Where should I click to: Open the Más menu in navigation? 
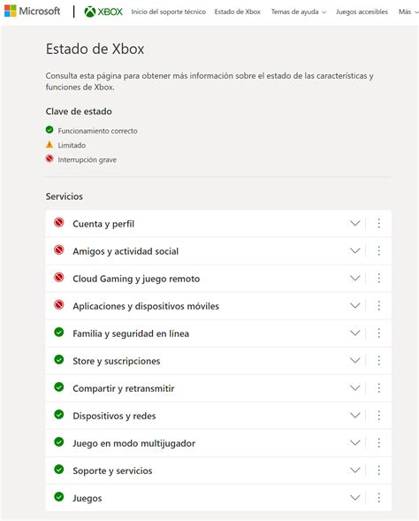coord(408,12)
